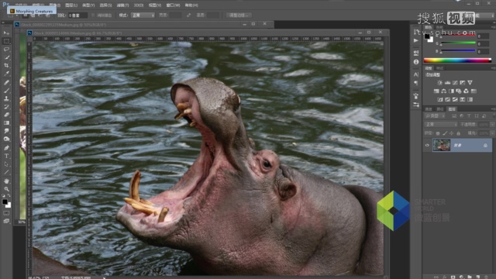The image size is (496, 279).
Task: Pick a color from the spectrum ramp
Action: pos(457,60)
